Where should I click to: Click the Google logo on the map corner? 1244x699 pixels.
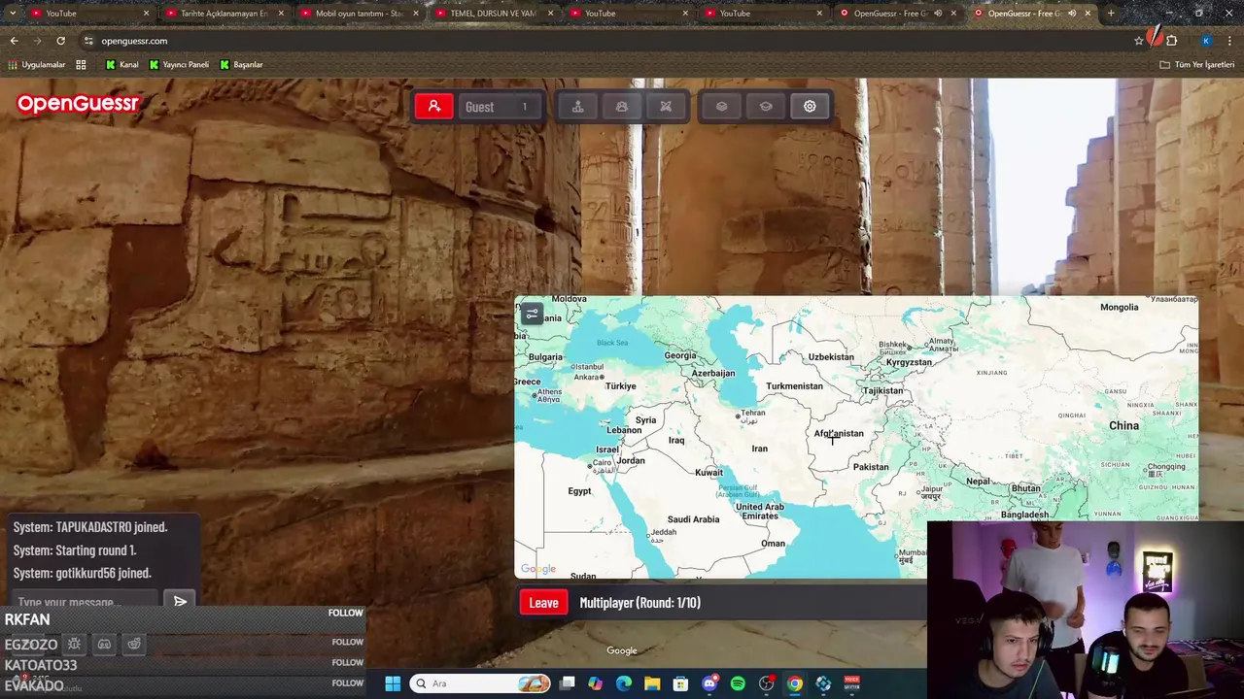point(538,570)
